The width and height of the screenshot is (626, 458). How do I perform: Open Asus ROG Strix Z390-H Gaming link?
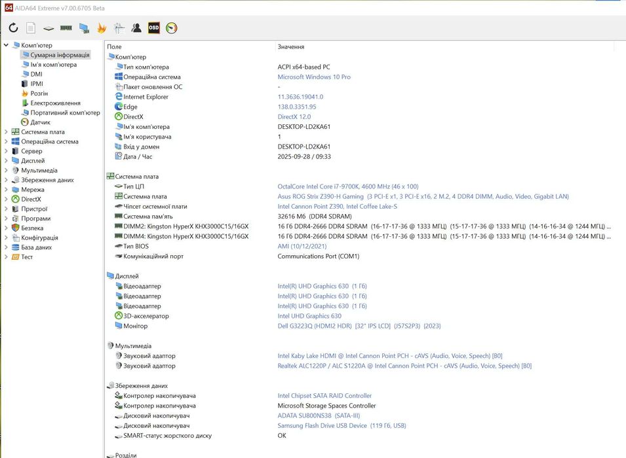pyautogui.click(x=423, y=196)
